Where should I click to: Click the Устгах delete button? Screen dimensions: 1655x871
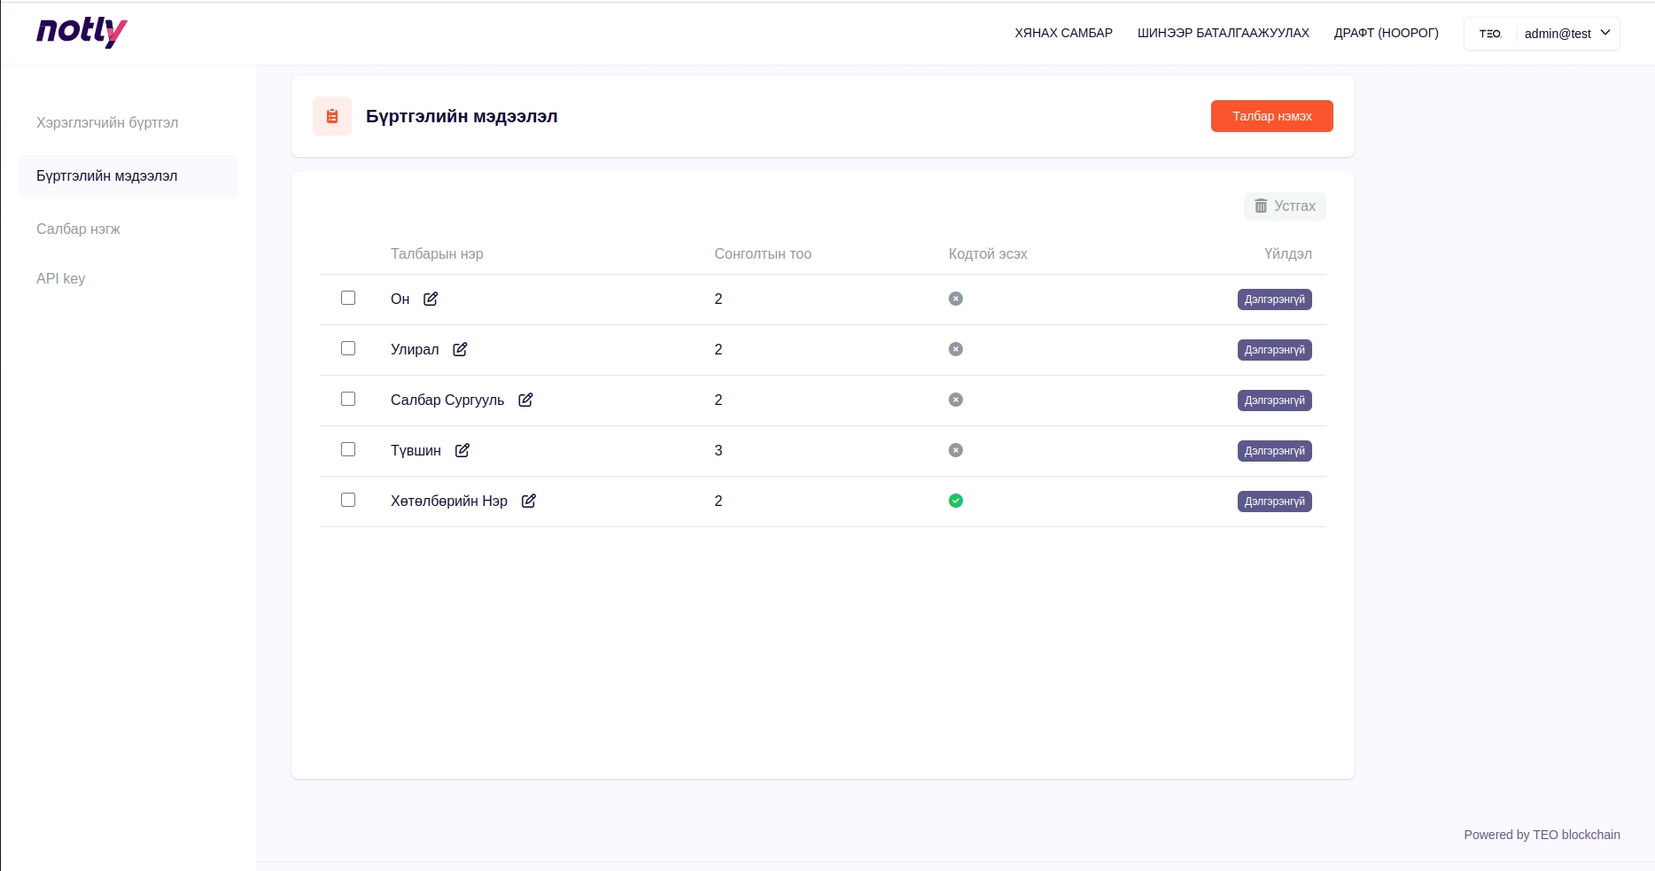pyautogui.click(x=1285, y=206)
